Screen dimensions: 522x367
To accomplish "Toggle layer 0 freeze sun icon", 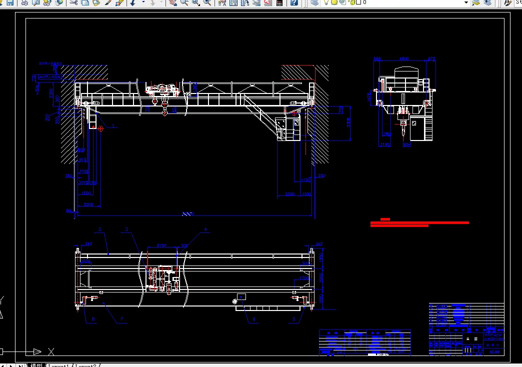I will tap(334, 2).
